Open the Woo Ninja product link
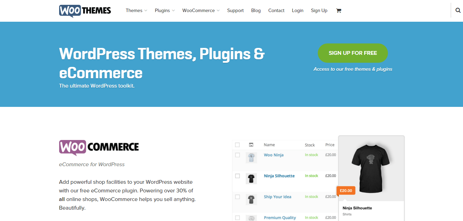This screenshot has height=221, width=463. [274, 155]
